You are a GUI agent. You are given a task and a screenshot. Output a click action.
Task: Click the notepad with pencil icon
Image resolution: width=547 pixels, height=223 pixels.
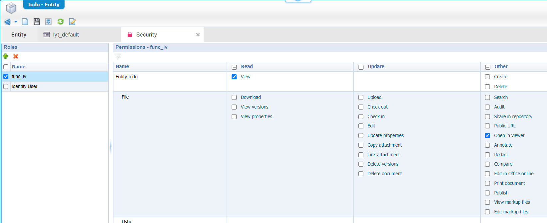coord(72,22)
